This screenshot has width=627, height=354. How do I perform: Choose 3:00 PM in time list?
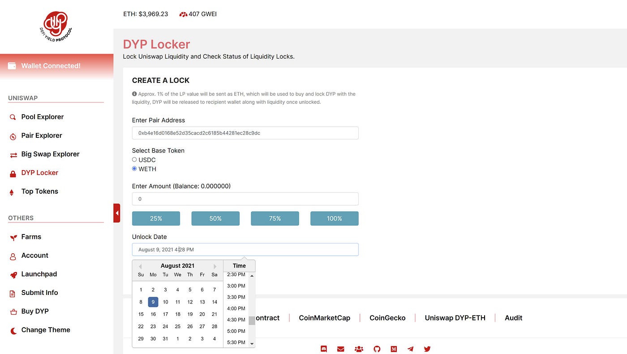pyautogui.click(x=236, y=286)
